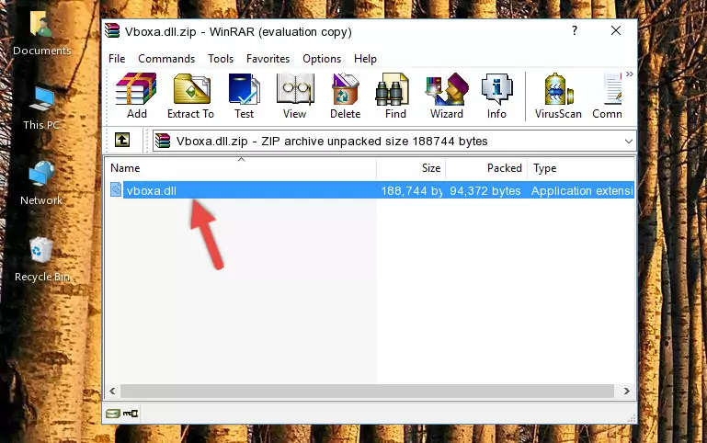The width and height of the screenshot is (707, 443).
Task: Click the Extract To toolbar icon
Action: coord(190,96)
